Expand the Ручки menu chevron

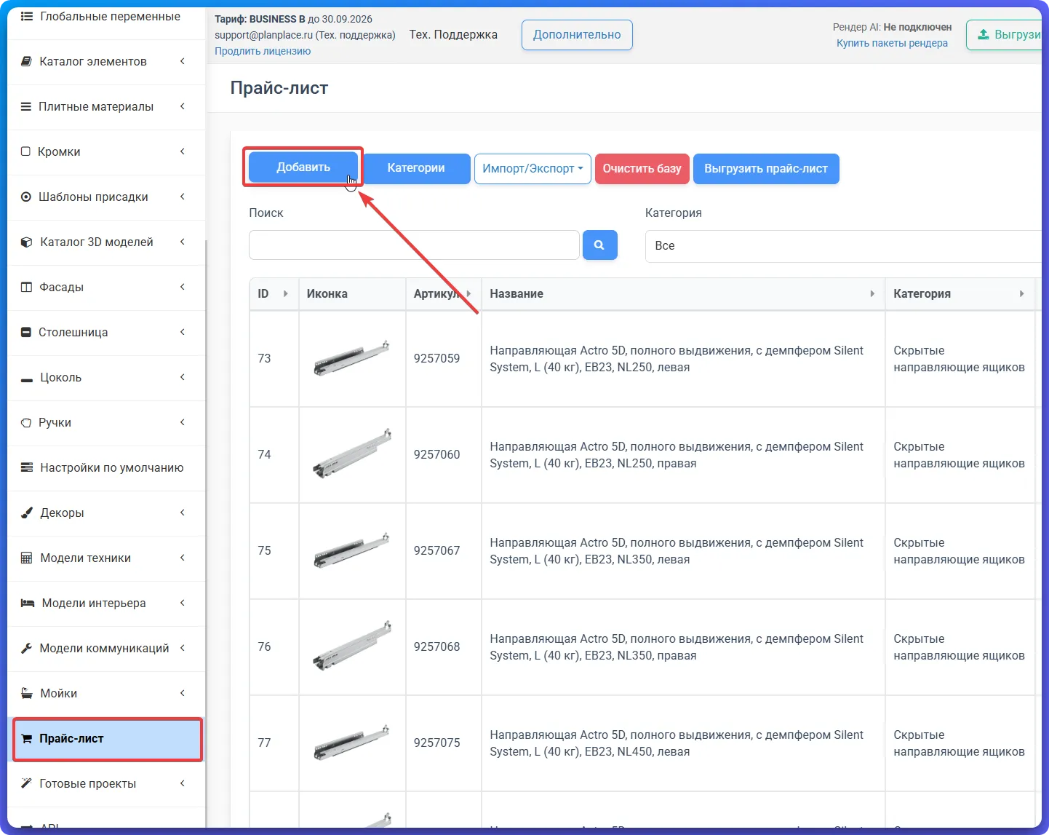click(183, 422)
